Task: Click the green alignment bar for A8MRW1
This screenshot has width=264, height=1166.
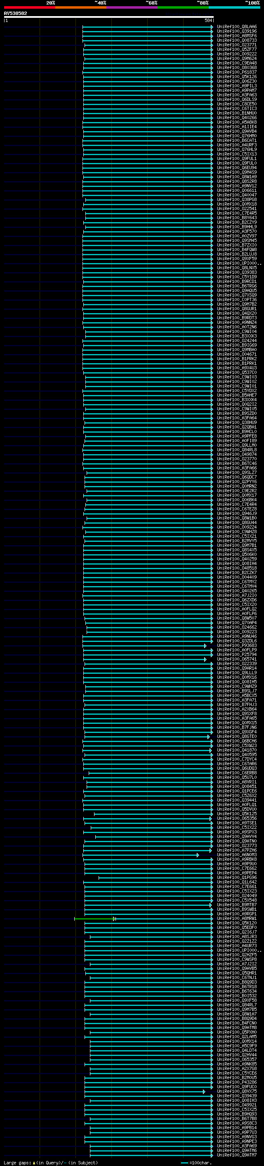Action: pos(95,919)
